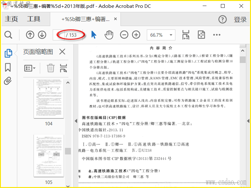Click thumbnail panel scroll up arrow
This screenshot has height=188, width=251.
pos(68,83)
